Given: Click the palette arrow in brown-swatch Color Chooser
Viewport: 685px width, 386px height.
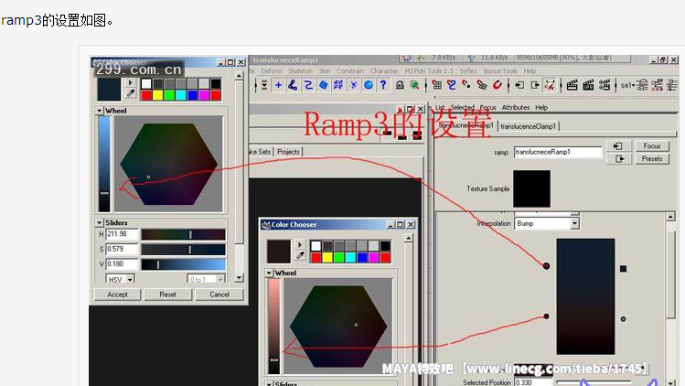Looking at the screenshot, I should [x=300, y=245].
